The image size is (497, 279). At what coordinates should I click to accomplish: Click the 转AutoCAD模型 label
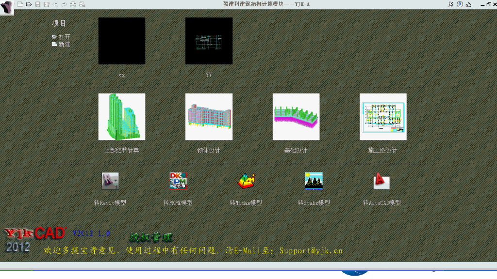pos(381,202)
